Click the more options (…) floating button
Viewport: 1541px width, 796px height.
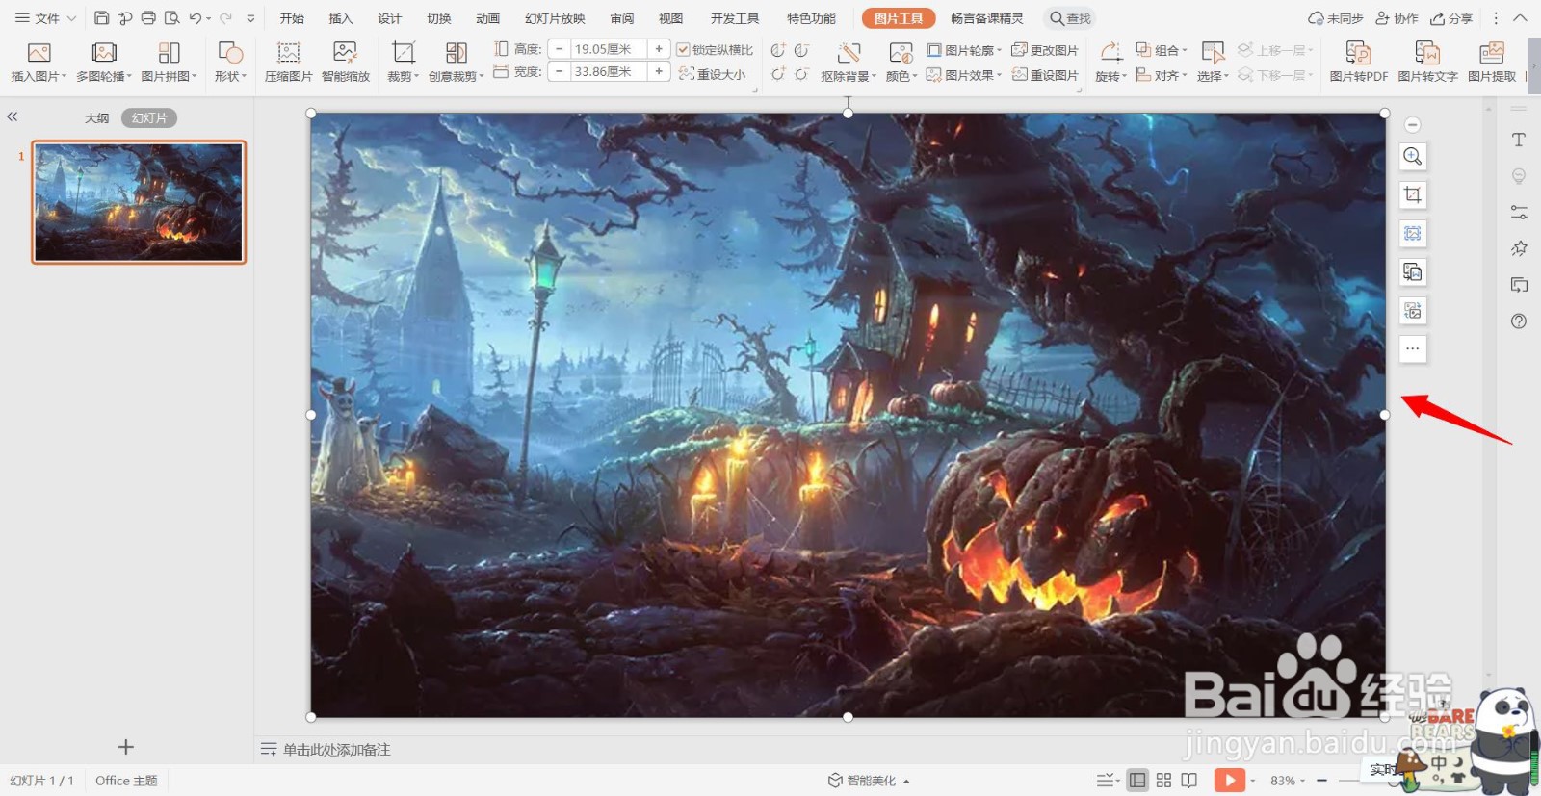pos(1413,348)
